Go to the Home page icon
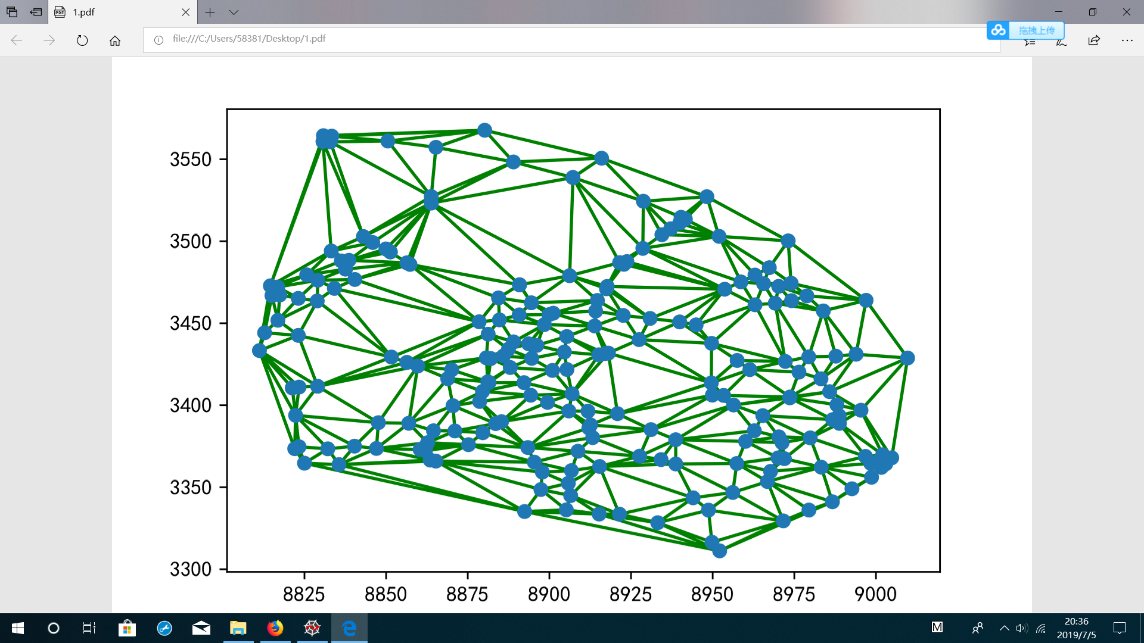1144x643 pixels. [115, 40]
